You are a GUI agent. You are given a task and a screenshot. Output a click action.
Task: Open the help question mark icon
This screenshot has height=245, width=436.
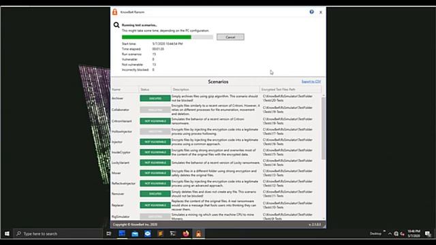tap(311, 12)
